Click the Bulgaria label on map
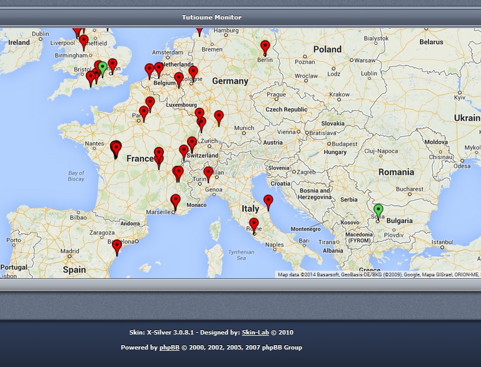 [400, 221]
